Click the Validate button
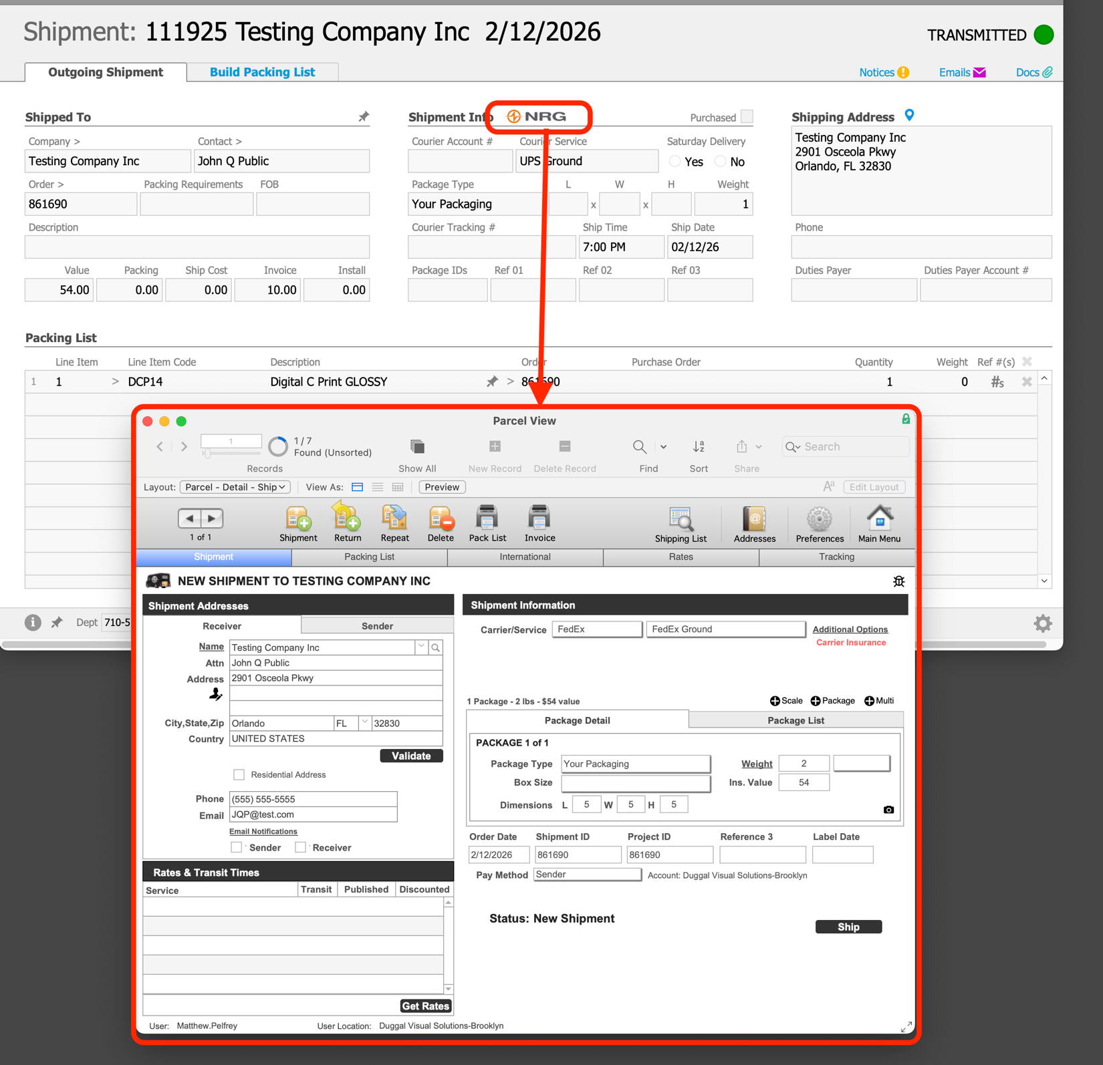 (411, 756)
